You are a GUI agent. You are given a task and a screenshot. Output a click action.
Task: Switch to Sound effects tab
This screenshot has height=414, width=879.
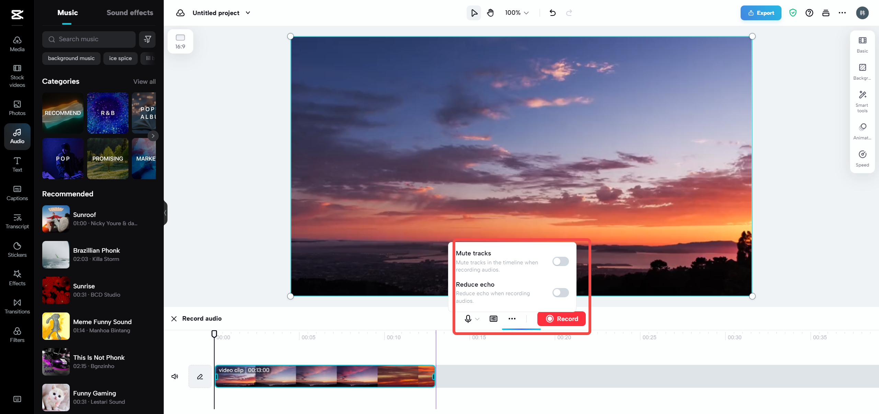point(129,13)
